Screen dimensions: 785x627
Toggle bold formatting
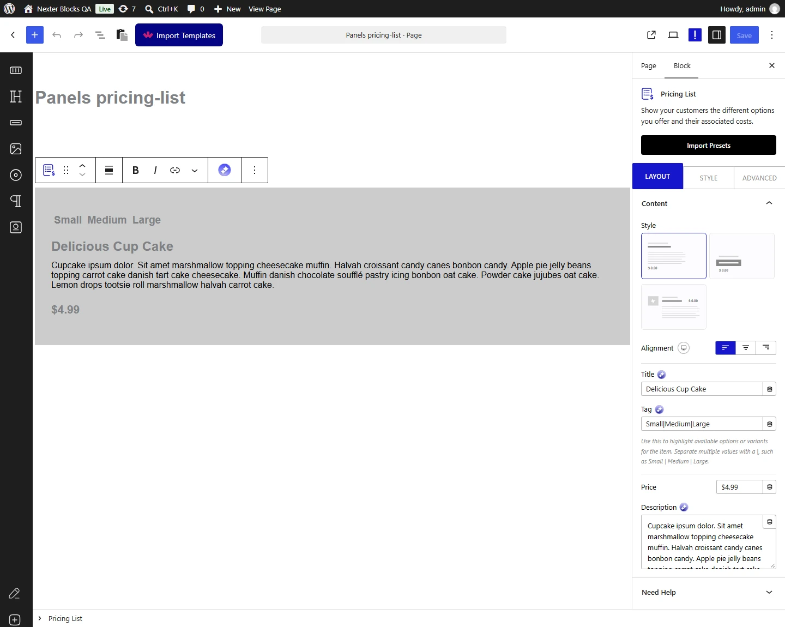pyautogui.click(x=136, y=170)
